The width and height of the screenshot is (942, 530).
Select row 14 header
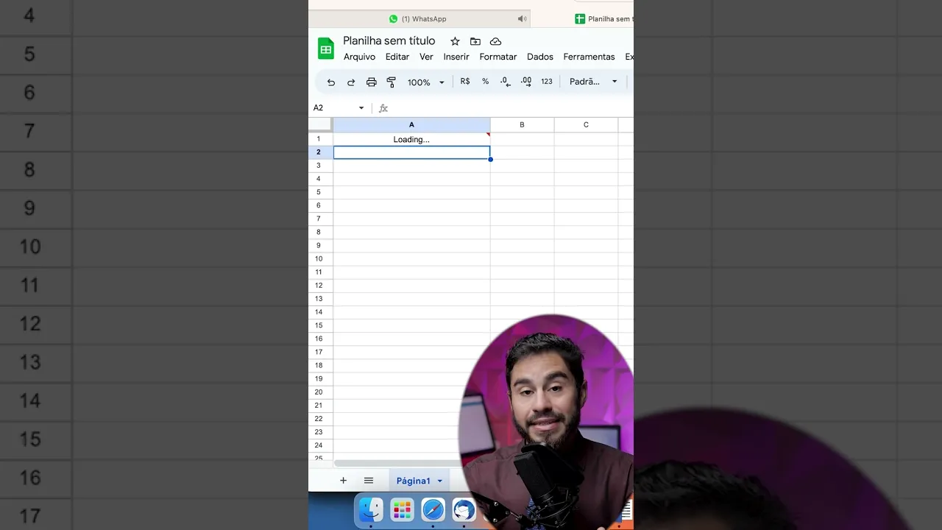click(320, 312)
